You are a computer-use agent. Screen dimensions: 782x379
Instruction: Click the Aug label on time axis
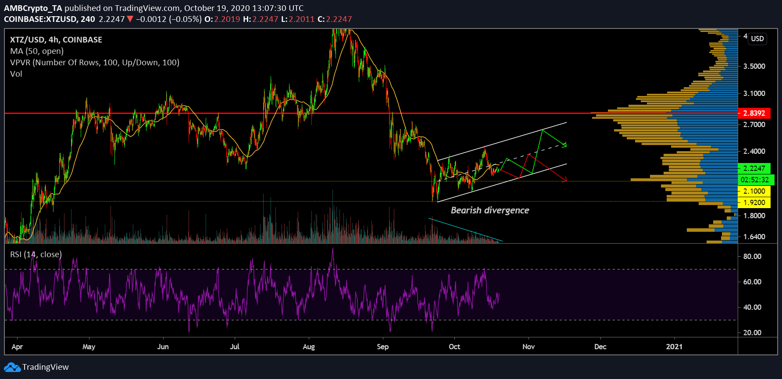click(309, 347)
